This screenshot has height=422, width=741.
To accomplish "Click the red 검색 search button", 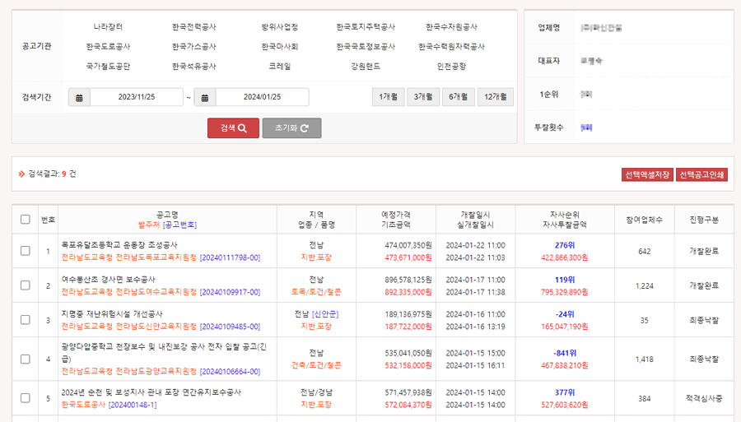I will click(x=233, y=128).
